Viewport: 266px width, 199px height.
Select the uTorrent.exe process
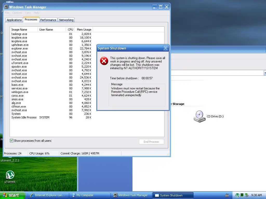(x=51, y=63)
